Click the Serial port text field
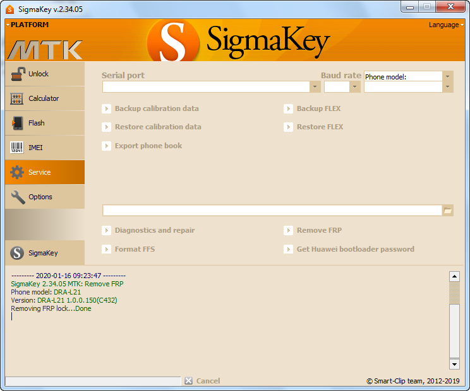This screenshot has height=391, width=470. pyautogui.click(x=206, y=87)
